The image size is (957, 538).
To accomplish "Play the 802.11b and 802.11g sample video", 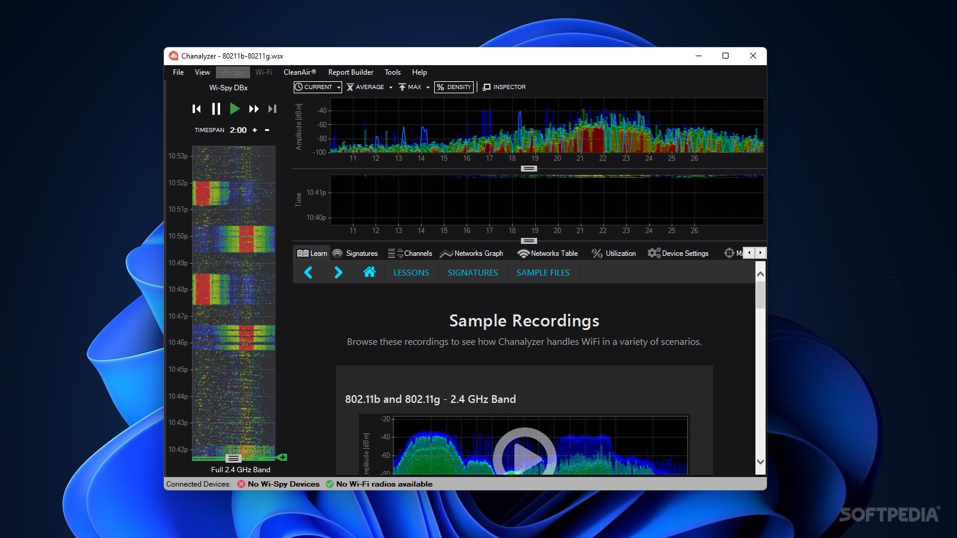I will click(x=525, y=456).
